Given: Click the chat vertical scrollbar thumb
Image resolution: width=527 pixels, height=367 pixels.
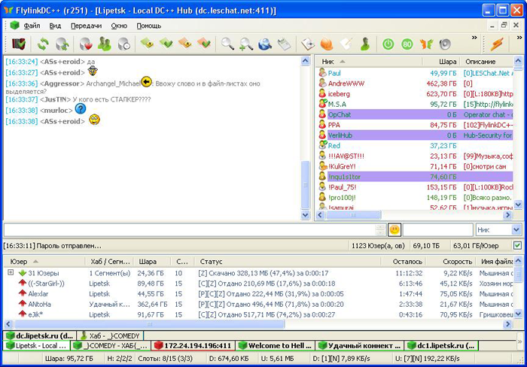Looking at the screenshot, I should point(305,185).
